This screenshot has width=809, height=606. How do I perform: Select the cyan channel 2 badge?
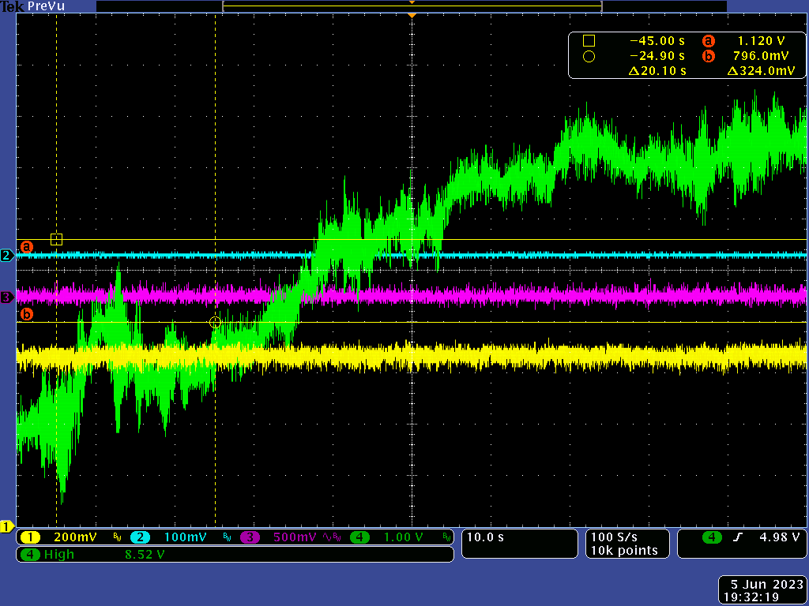[139, 537]
